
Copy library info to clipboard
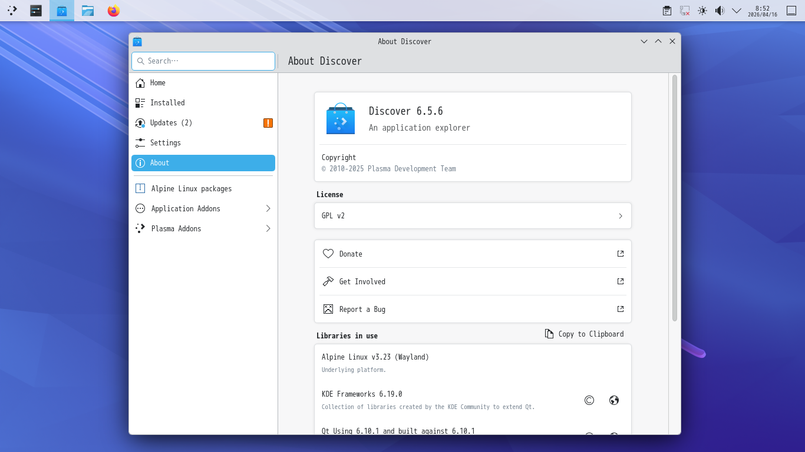[x=584, y=334]
